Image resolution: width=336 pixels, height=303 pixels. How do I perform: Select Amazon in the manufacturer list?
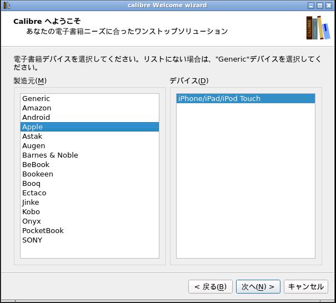point(89,108)
